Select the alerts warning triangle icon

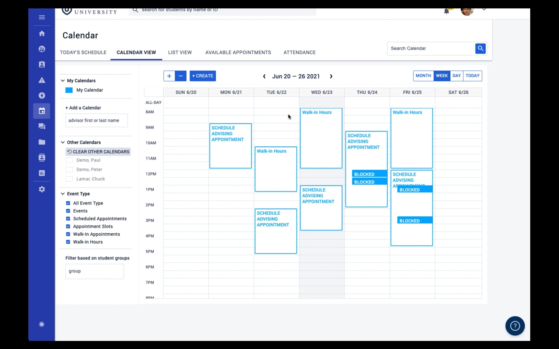42,80
